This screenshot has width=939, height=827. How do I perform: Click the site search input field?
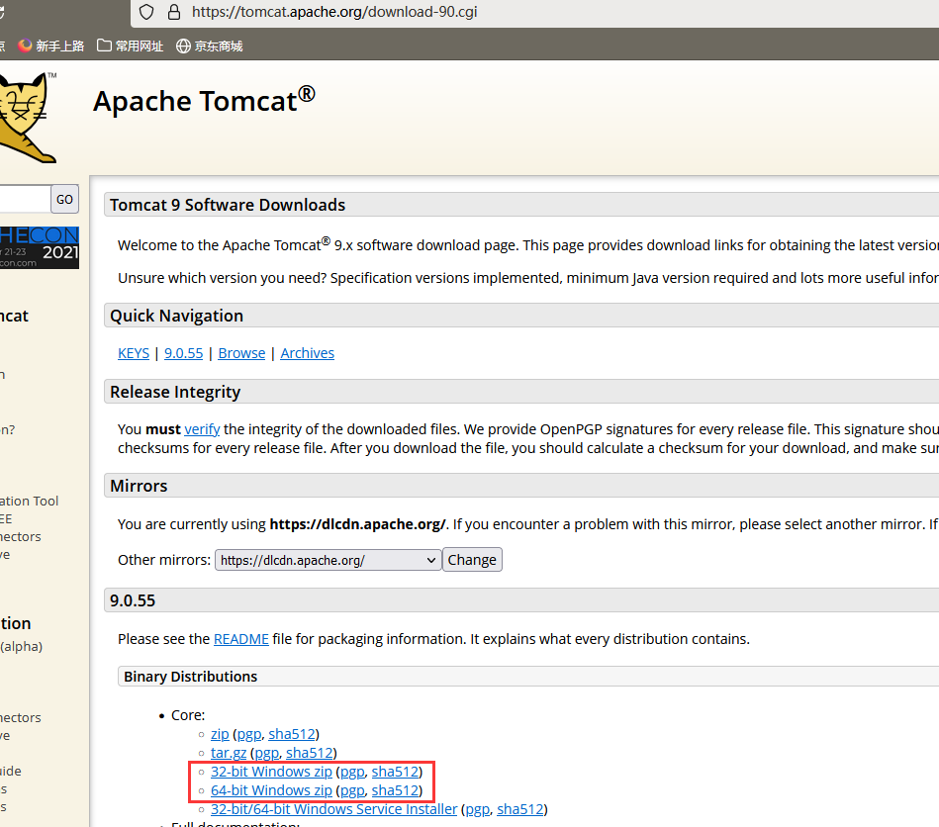(x=25, y=200)
